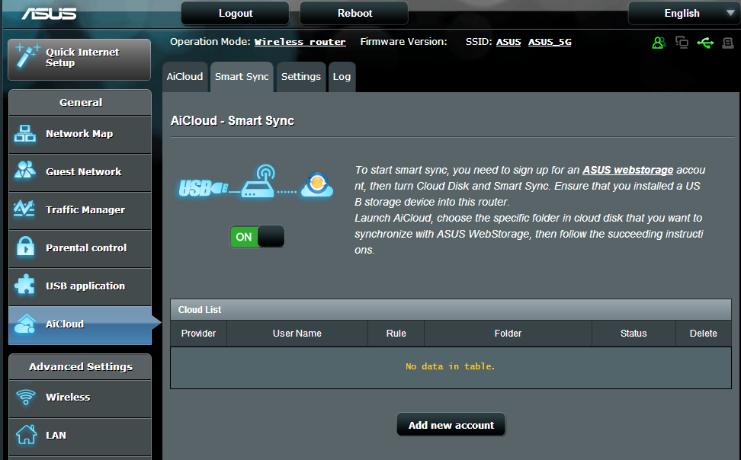Click the Provider column header
This screenshot has height=460, width=741.
click(x=198, y=334)
